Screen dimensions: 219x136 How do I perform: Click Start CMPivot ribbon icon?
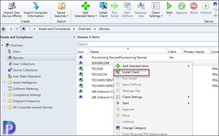point(127,6)
